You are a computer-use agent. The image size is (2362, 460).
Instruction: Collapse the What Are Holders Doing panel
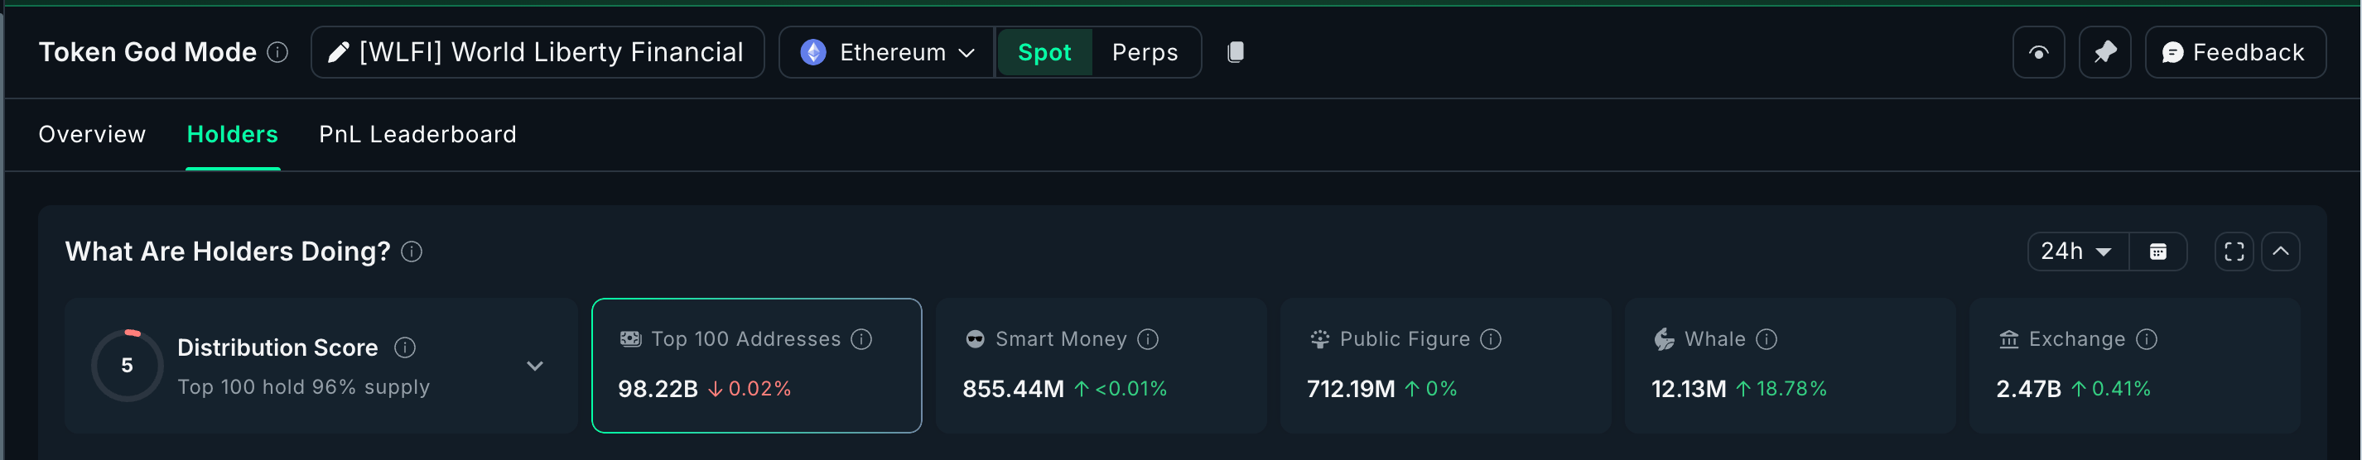tap(2280, 252)
